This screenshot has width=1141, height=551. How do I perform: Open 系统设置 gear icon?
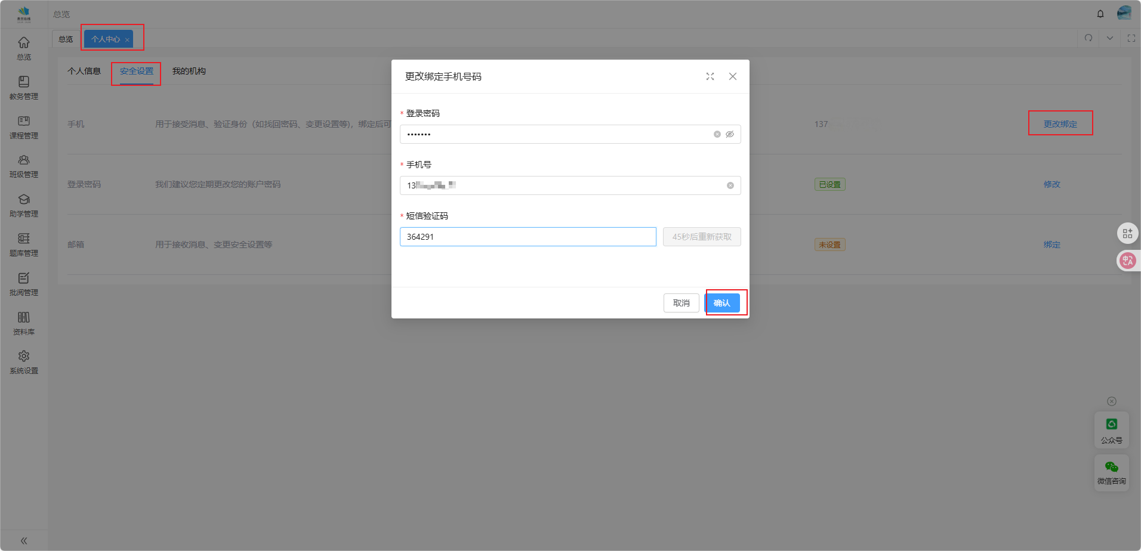(24, 357)
